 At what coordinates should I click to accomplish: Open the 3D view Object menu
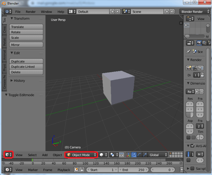(57, 155)
